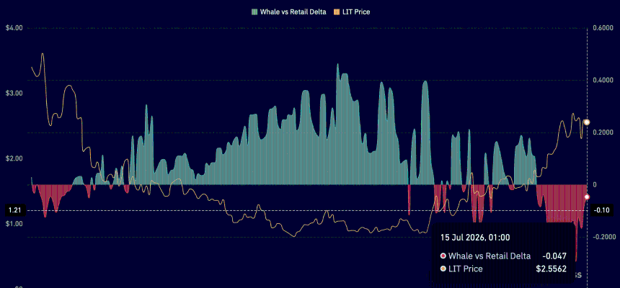Click the $4.00 left axis label
620x288 pixels.
[x=14, y=28]
